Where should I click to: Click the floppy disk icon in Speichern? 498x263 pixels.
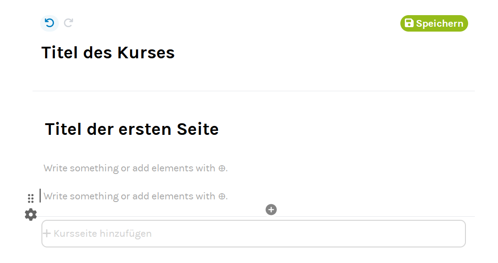[x=409, y=23]
